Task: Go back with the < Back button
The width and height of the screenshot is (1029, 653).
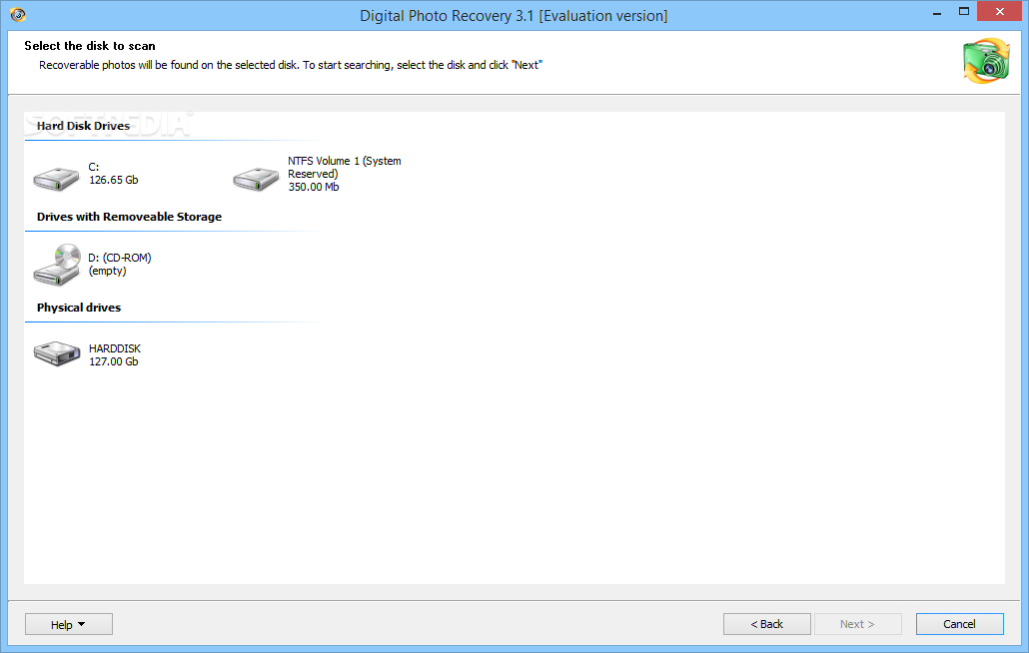Action: [x=766, y=624]
